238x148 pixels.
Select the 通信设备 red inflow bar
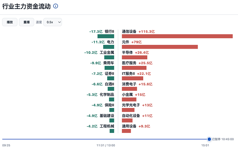(x=177, y=36)
